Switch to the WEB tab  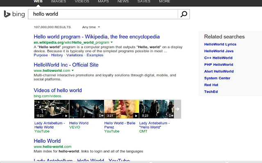pos(38,2)
